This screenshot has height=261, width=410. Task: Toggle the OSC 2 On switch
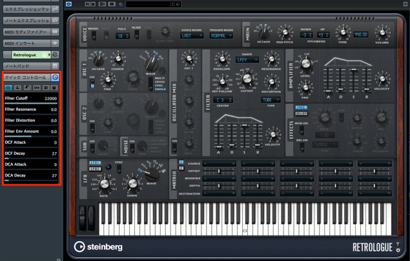point(92,128)
